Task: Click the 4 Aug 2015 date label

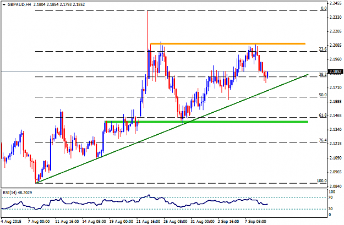Action: 11,222
